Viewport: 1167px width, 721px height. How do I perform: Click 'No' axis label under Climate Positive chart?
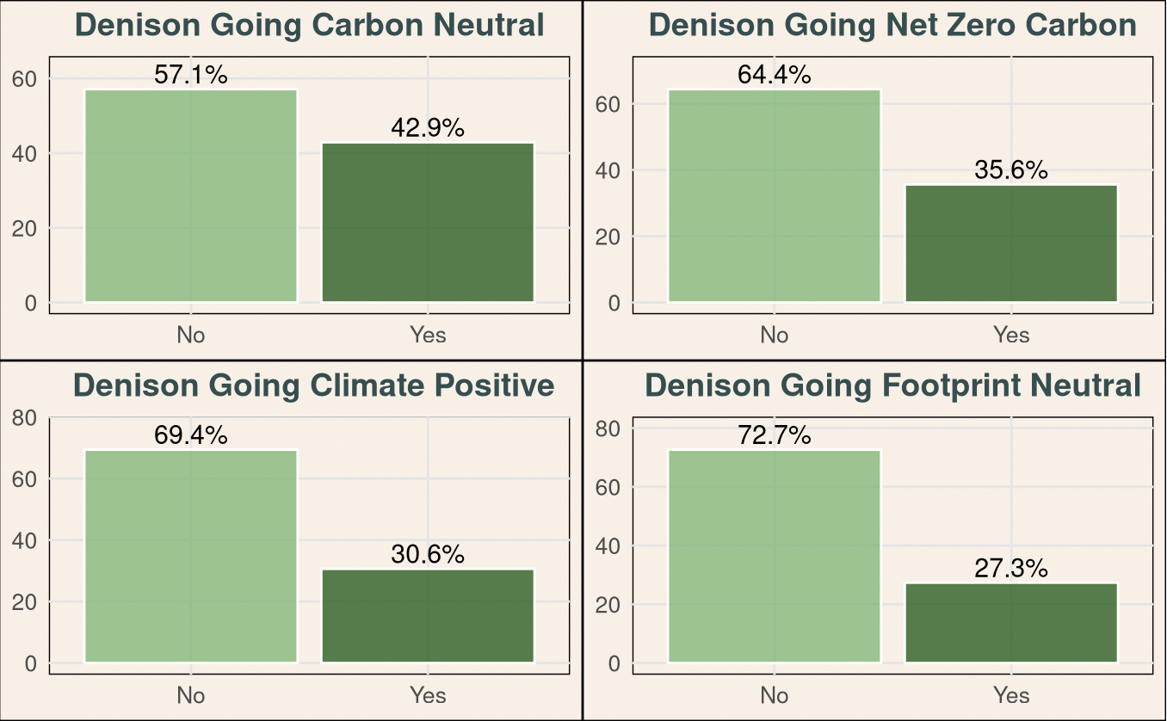pyautogui.click(x=191, y=695)
